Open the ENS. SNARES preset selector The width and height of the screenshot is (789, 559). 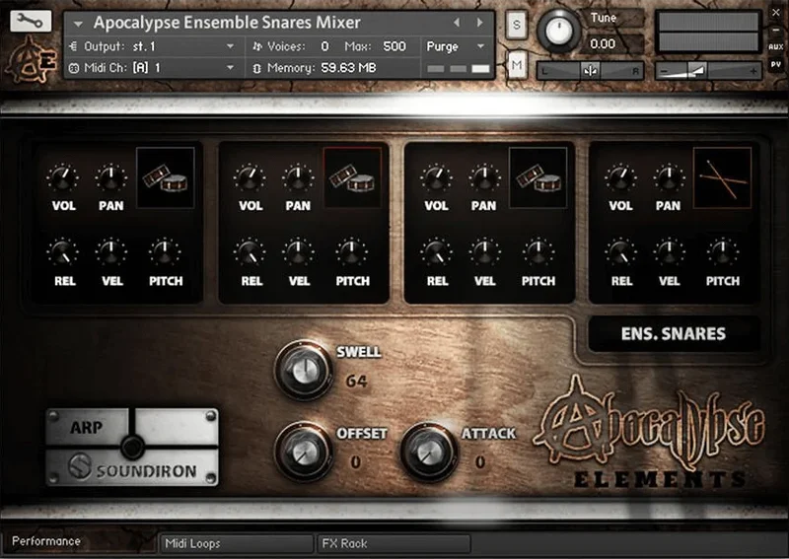coord(674,333)
